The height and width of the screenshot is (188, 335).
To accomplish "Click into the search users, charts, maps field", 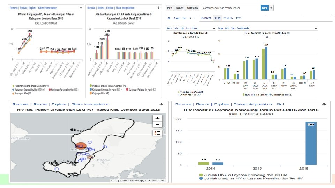I will click(x=231, y=8).
